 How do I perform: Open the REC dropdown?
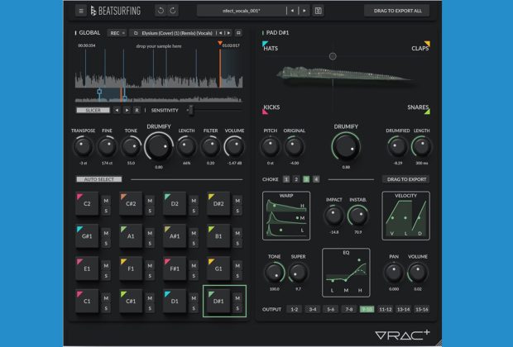coord(117,33)
